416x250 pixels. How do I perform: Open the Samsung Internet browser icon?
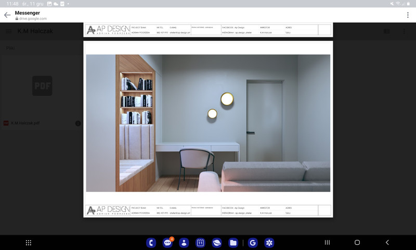(x=217, y=243)
